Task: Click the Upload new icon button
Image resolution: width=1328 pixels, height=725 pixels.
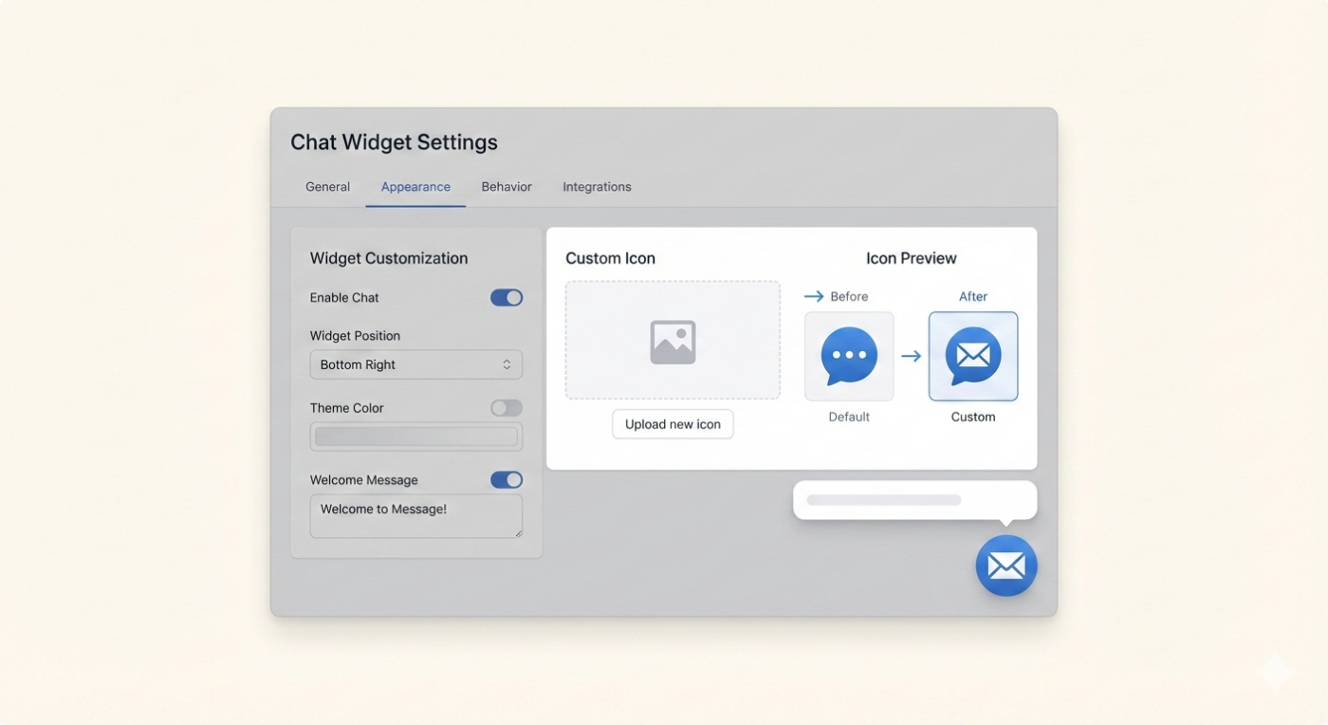Action: coord(673,424)
